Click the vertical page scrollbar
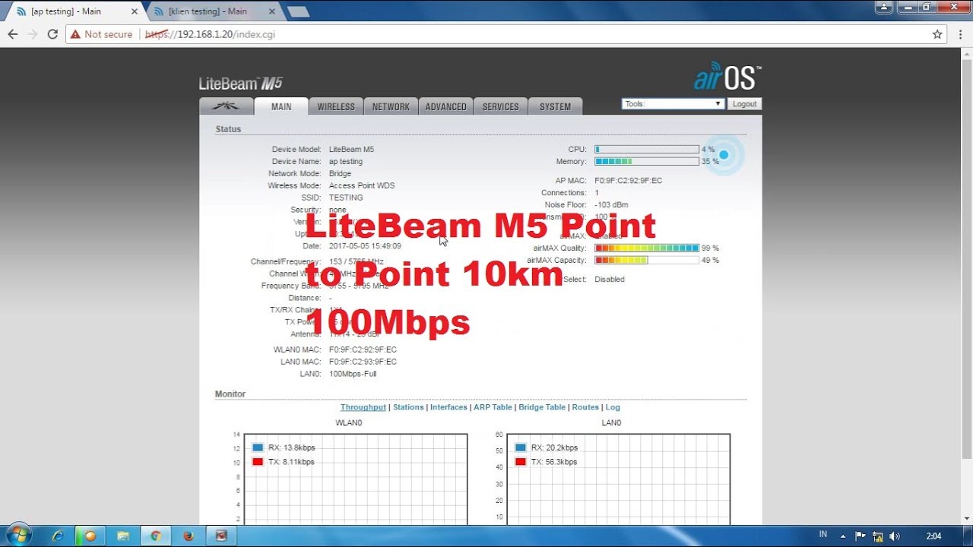The image size is (973, 547). 967,258
